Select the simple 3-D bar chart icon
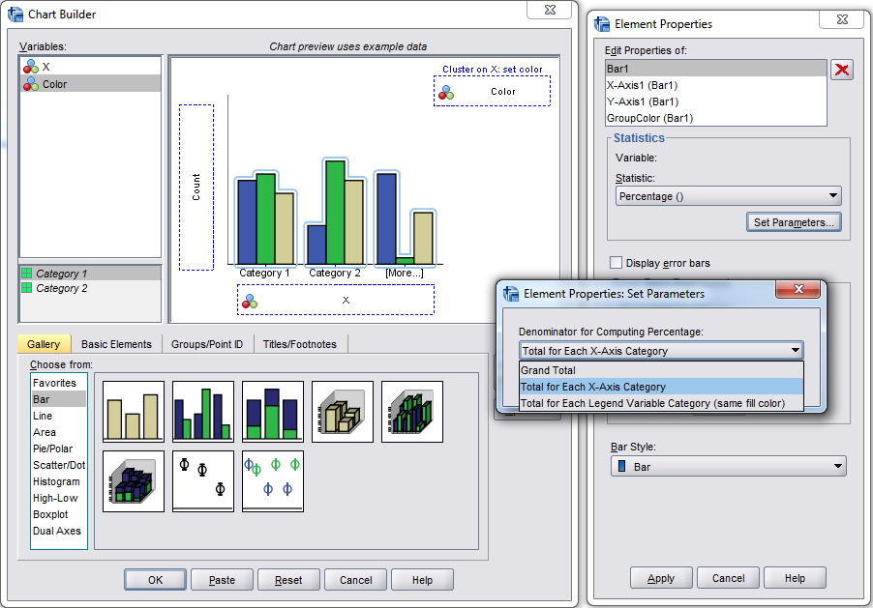The width and height of the screenshot is (873, 608). tap(343, 411)
